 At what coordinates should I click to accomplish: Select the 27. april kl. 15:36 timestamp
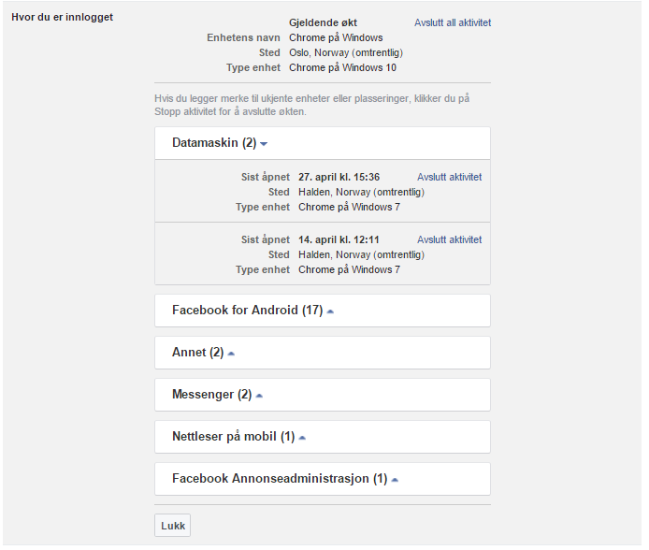click(x=339, y=177)
